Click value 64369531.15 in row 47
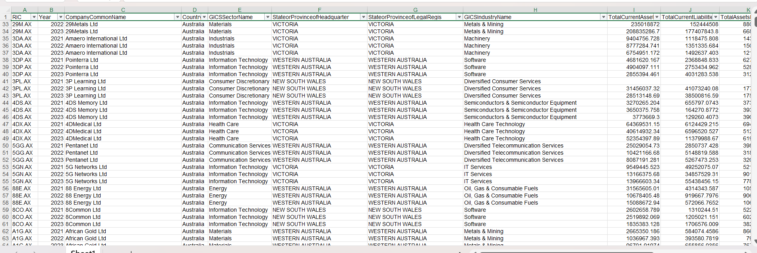This screenshot has width=757, height=253. click(643, 124)
